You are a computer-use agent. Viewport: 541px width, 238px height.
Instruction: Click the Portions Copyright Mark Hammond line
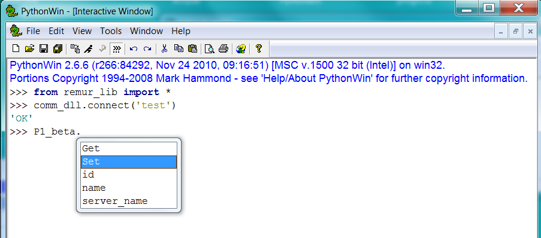pyautogui.click(x=269, y=78)
